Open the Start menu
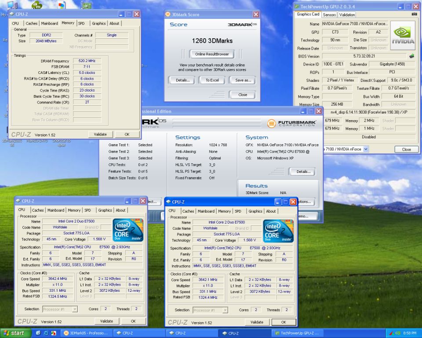 [15, 333]
